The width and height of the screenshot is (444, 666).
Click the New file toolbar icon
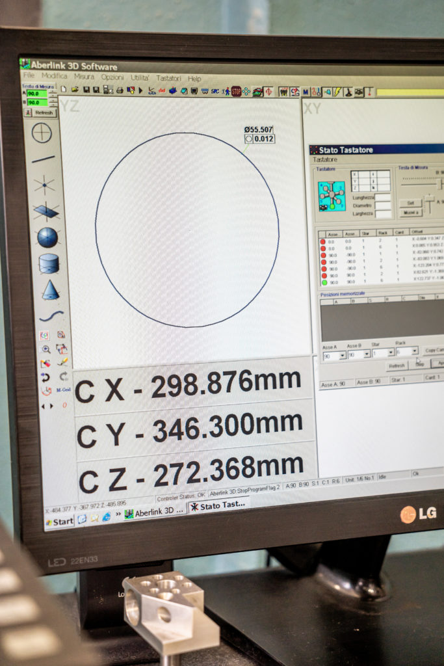click(64, 89)
